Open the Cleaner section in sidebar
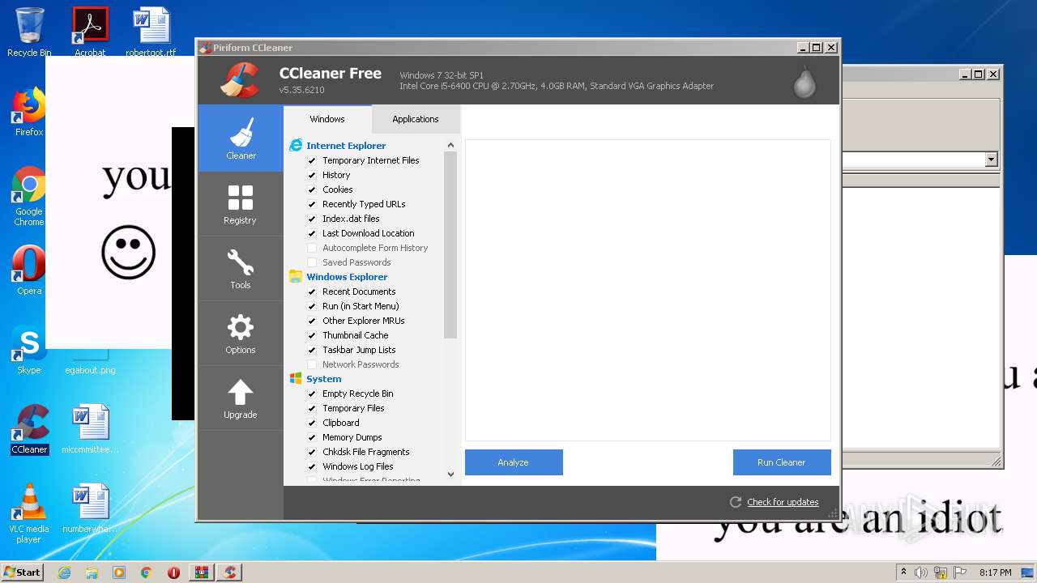 coord(241,138)
